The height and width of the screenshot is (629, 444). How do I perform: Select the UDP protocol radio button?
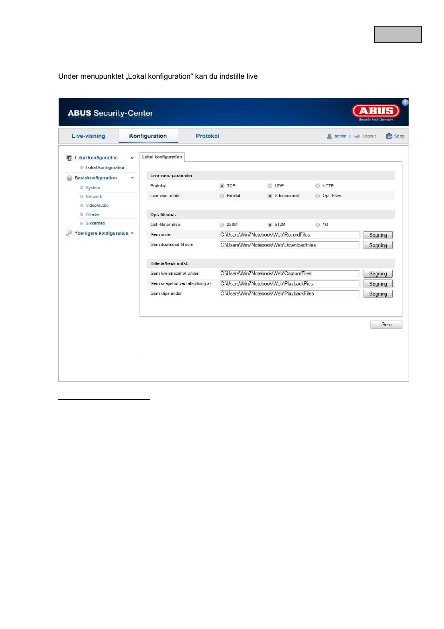270,186
